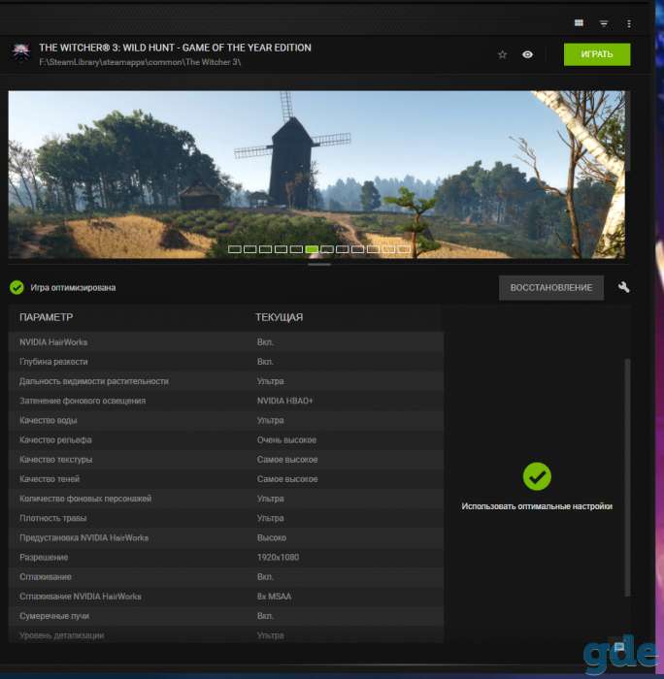Screen dimensions: 664x679
Task: Click Использовать оптимальные настройки label
Action: [537, 506]
